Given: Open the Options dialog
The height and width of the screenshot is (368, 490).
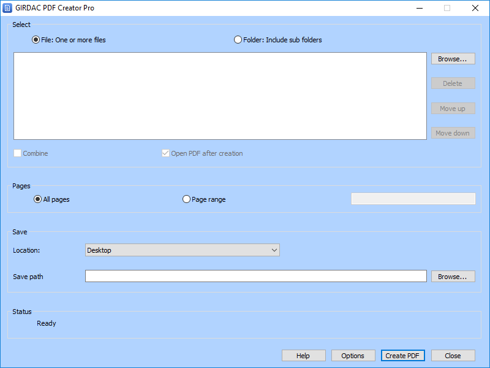Looking at the screenshot, I should [x=353, y=356].
